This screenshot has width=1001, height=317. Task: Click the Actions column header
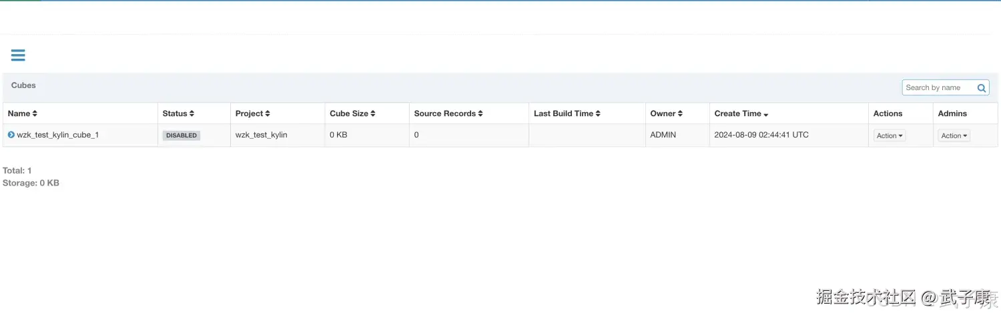888,114
